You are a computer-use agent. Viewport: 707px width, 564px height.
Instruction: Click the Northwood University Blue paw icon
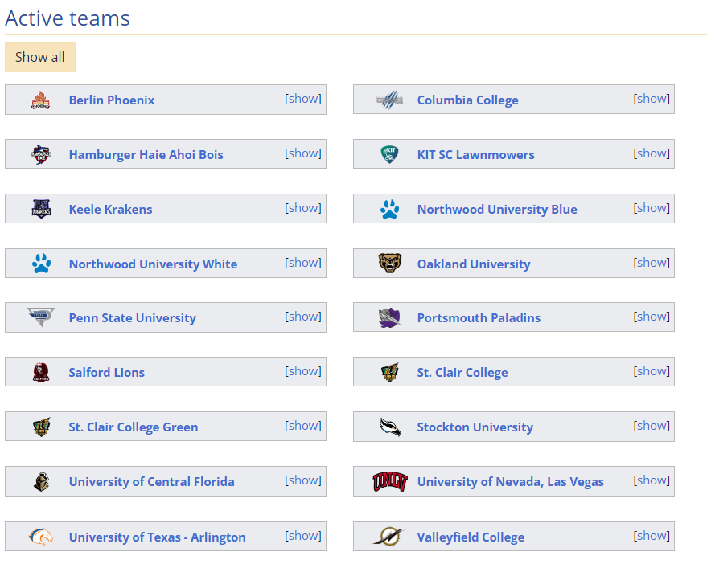(x=389, y=209)
